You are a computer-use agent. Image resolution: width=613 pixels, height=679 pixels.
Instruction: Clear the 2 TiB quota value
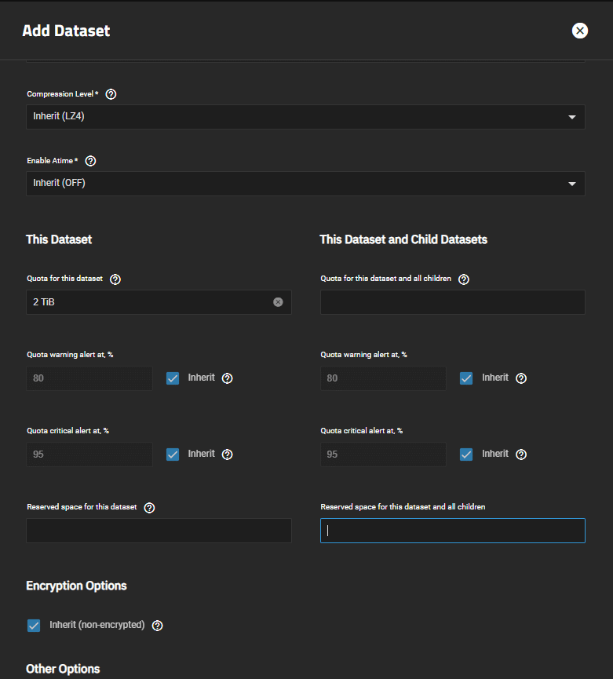tap(278, 302)
